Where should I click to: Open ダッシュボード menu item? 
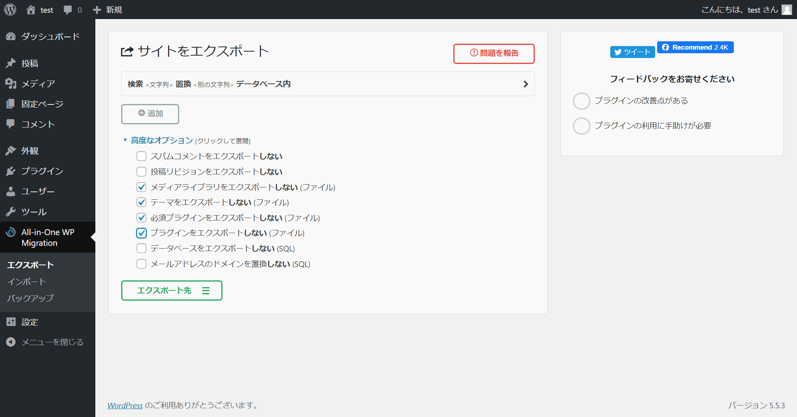click(48, 37)
